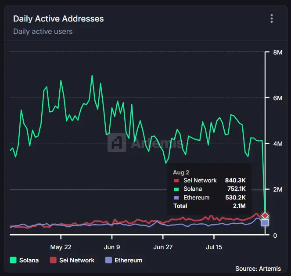Image resolution: width=291 pixels, height=276 pixels.
Task: Click the Ethereum value 530.2K in tooltip
Action: [235, 197]
